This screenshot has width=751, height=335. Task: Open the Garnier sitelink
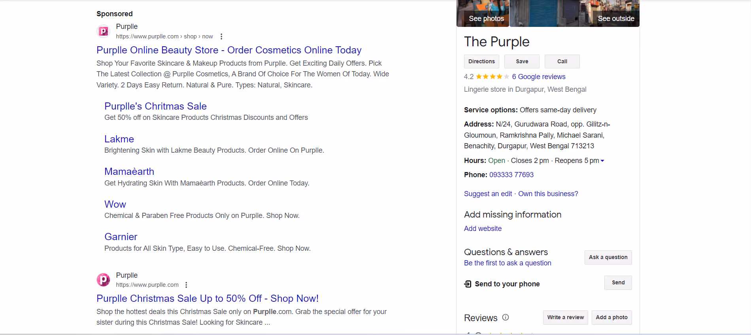point(121,237)
